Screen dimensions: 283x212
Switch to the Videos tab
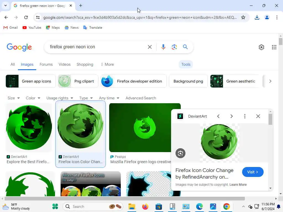tap(65, 64)
